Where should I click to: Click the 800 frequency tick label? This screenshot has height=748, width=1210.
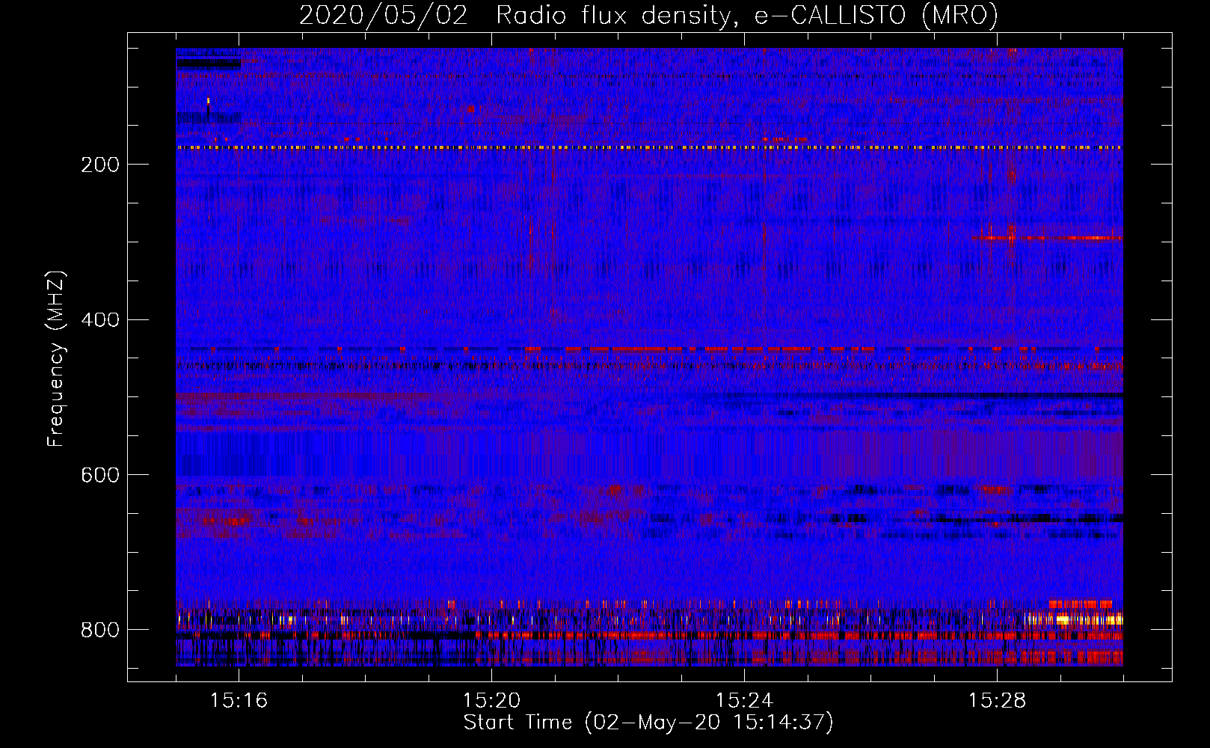pos(100,631)
